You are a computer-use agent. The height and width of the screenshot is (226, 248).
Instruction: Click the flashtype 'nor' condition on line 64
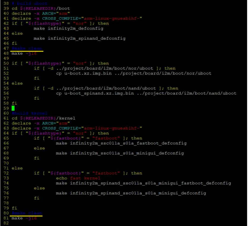pyautogui.click(x=60, y=133)
